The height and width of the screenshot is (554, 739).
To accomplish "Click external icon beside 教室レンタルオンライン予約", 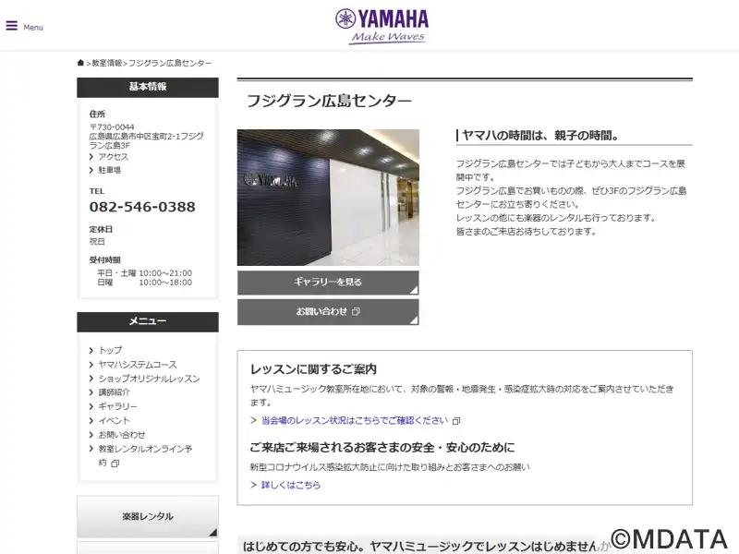I will click(115, 464).
